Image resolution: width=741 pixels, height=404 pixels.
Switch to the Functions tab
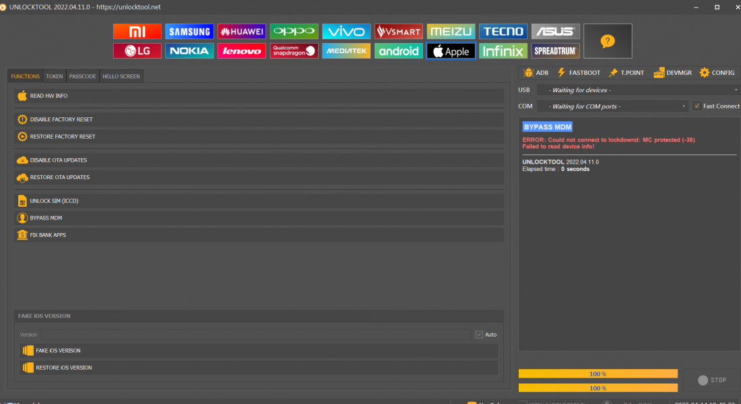[26, 76]
